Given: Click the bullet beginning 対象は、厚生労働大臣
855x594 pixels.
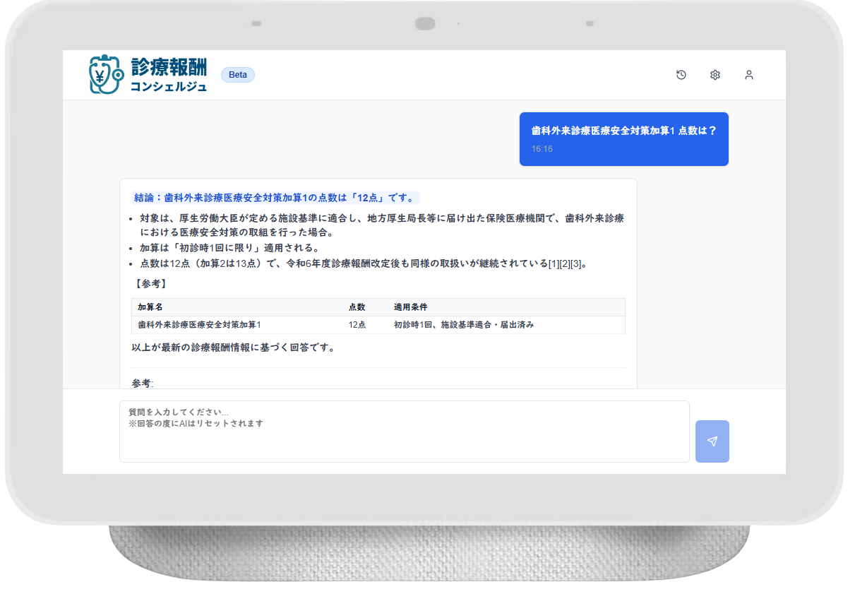Looking at the screenshot, I should (382, 225).
